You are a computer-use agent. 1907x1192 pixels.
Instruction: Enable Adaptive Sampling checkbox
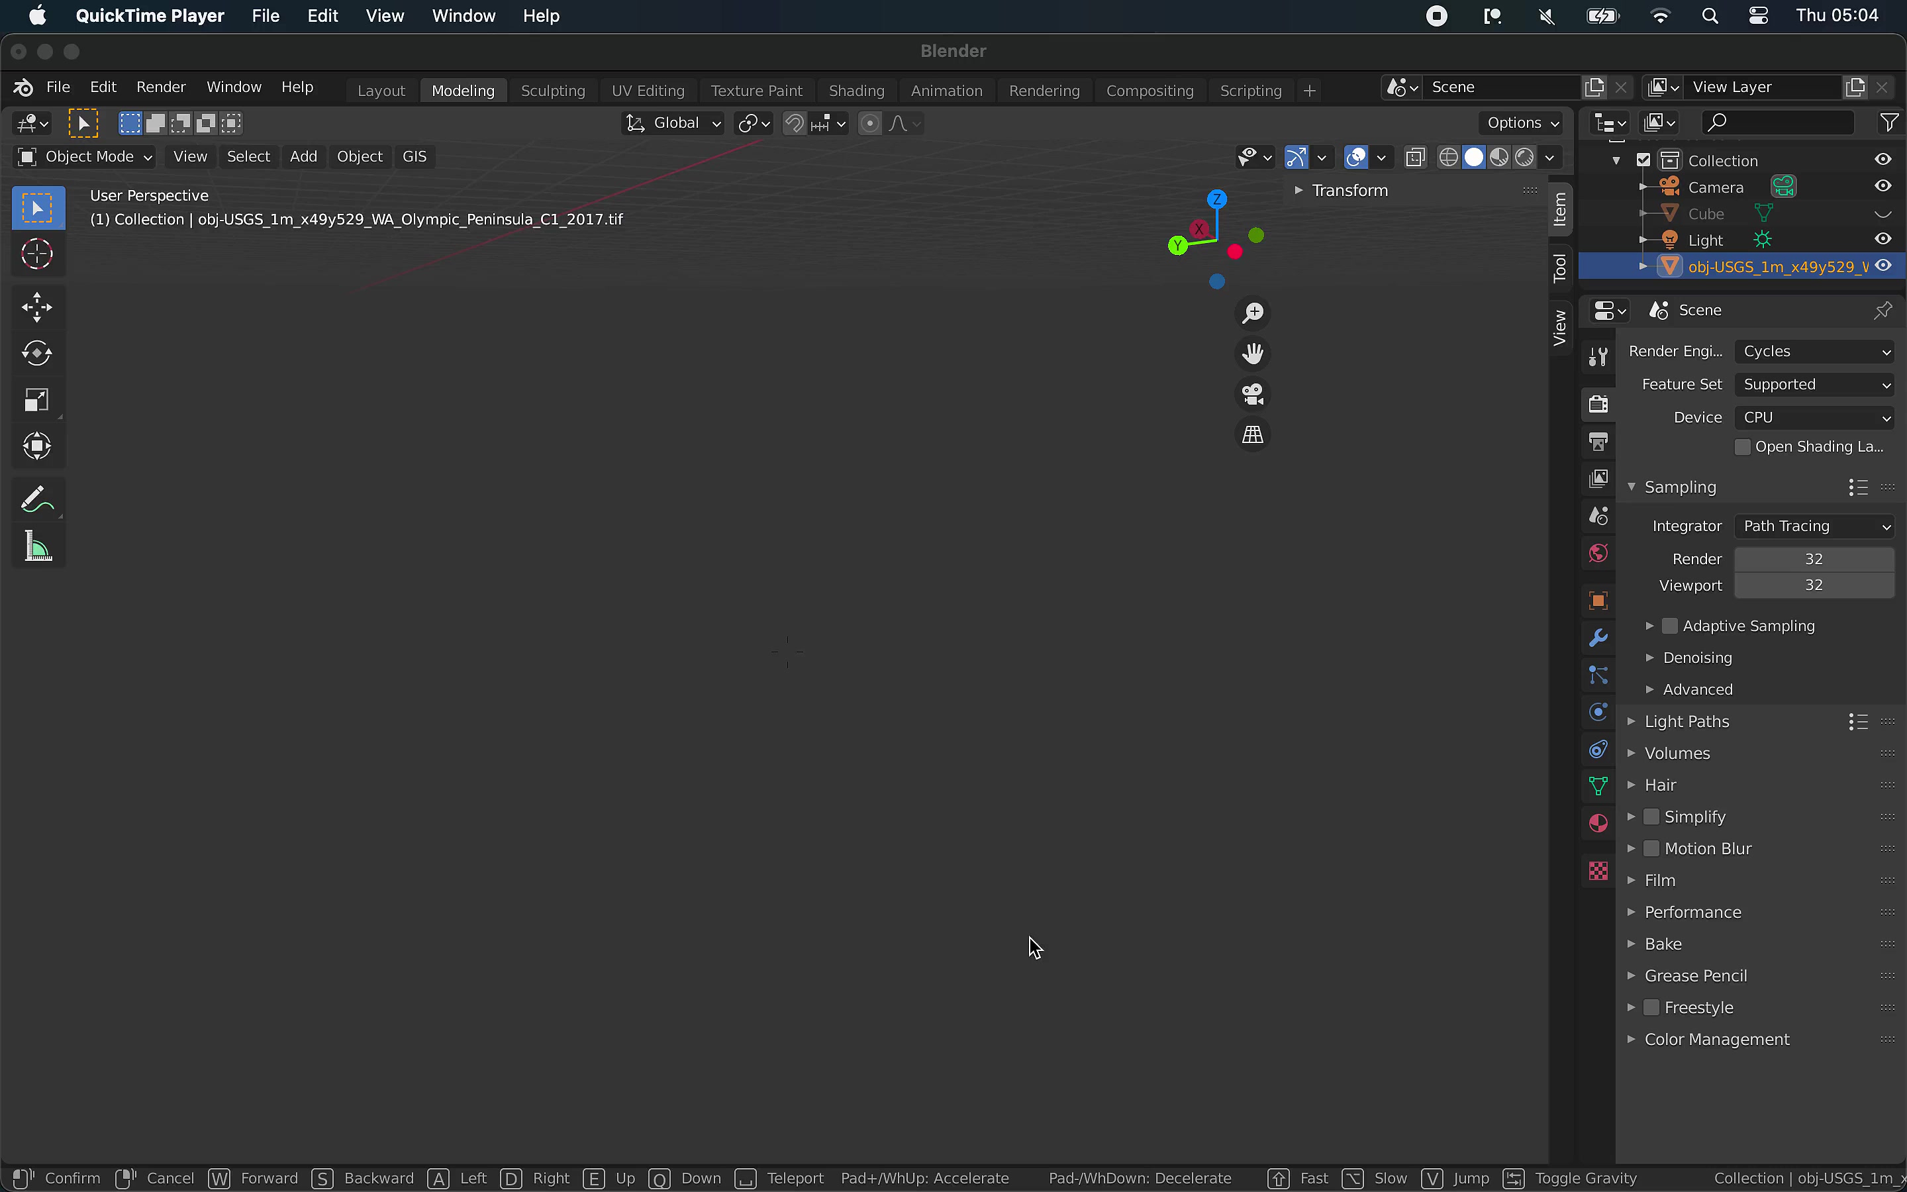(x=1670, y=626)
